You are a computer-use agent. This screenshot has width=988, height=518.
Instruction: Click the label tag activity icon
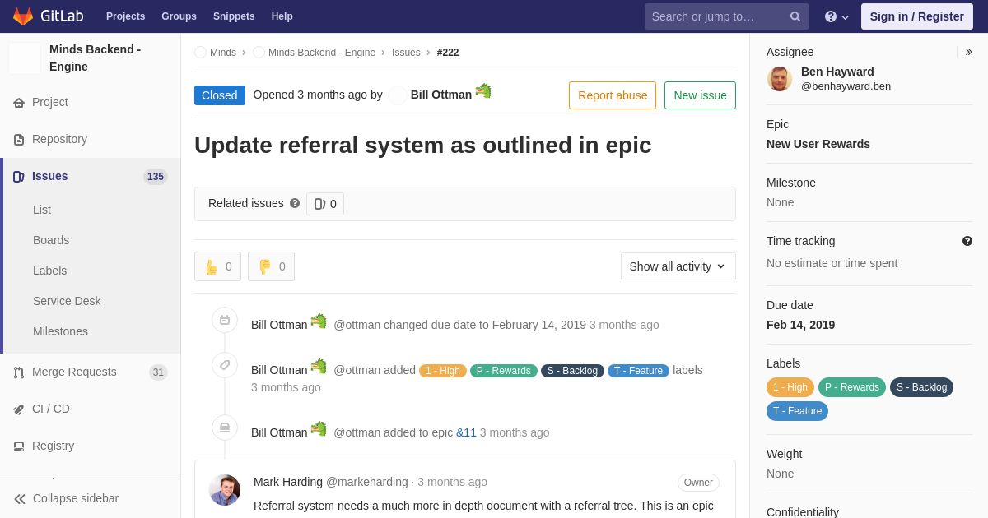point(225,365)
